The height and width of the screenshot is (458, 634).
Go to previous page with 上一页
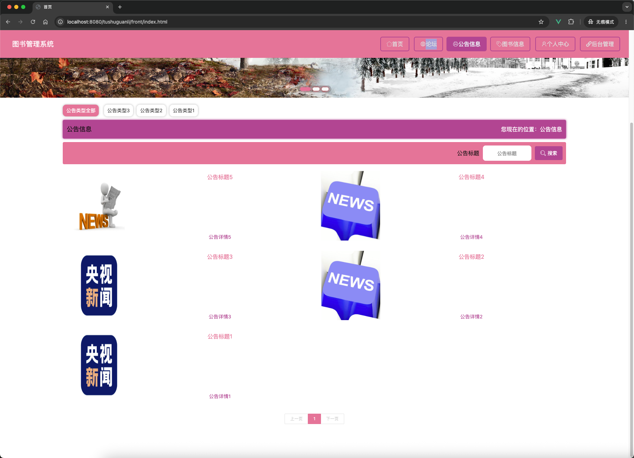pos(296,419)
